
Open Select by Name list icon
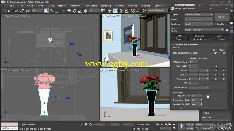tap(52, 10)
